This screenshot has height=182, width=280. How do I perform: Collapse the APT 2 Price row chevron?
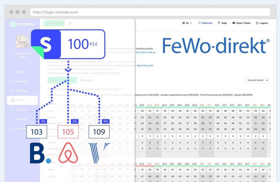point(68,169)
